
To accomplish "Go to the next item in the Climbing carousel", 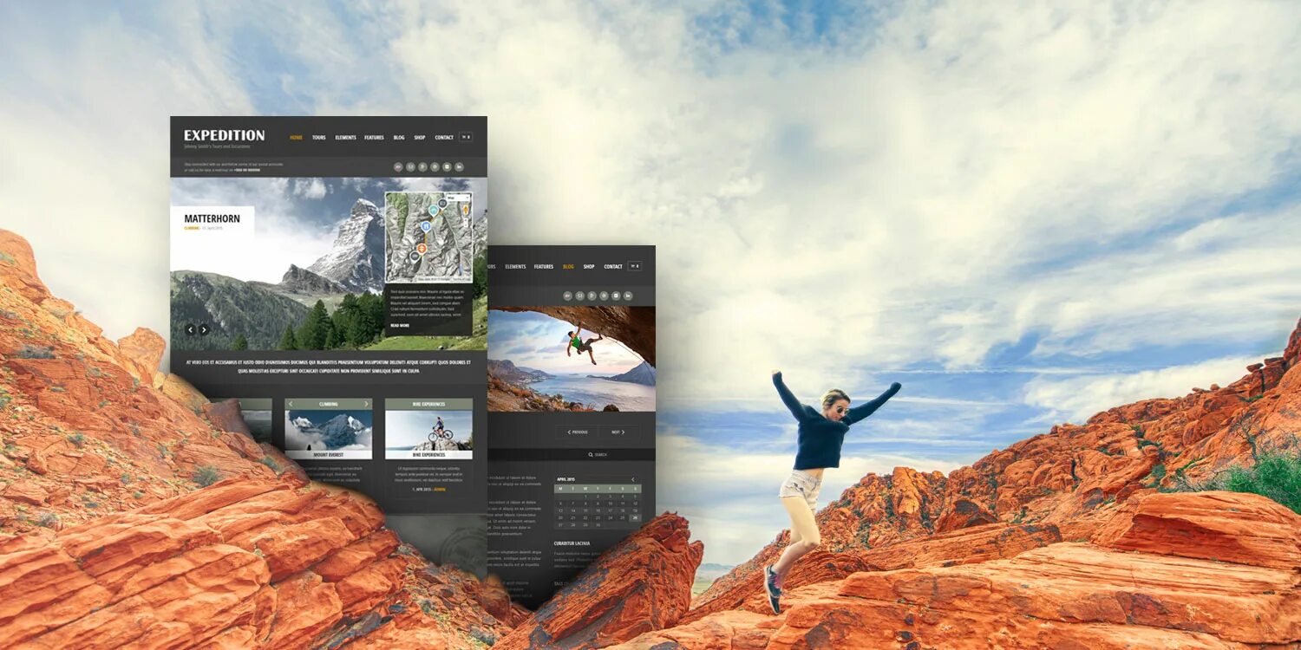I will tap(366, 404).
